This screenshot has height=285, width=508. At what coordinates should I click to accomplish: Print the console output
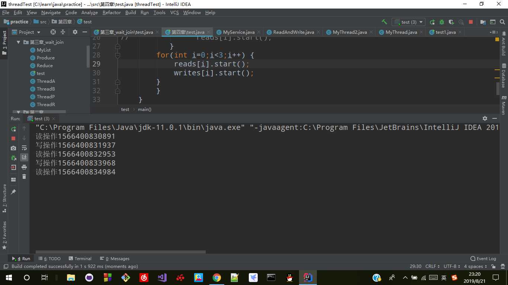click(x=24, y=167)
